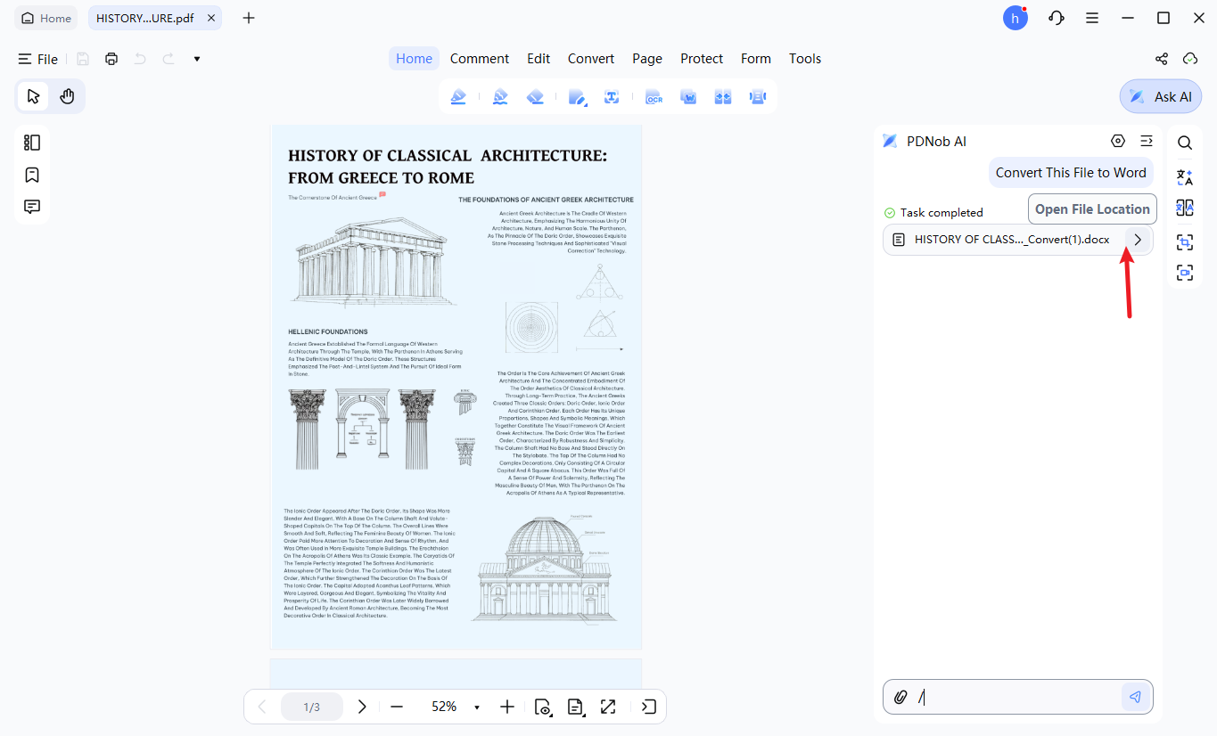The image size is (1217, 736).
Task: Open the zoom percentage dropdown
Action: pyautogui.click(x=477, y=707)
